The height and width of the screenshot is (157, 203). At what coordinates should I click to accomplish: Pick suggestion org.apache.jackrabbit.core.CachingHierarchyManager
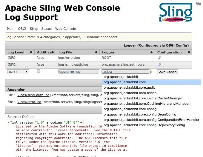click(x=151, y=104)
